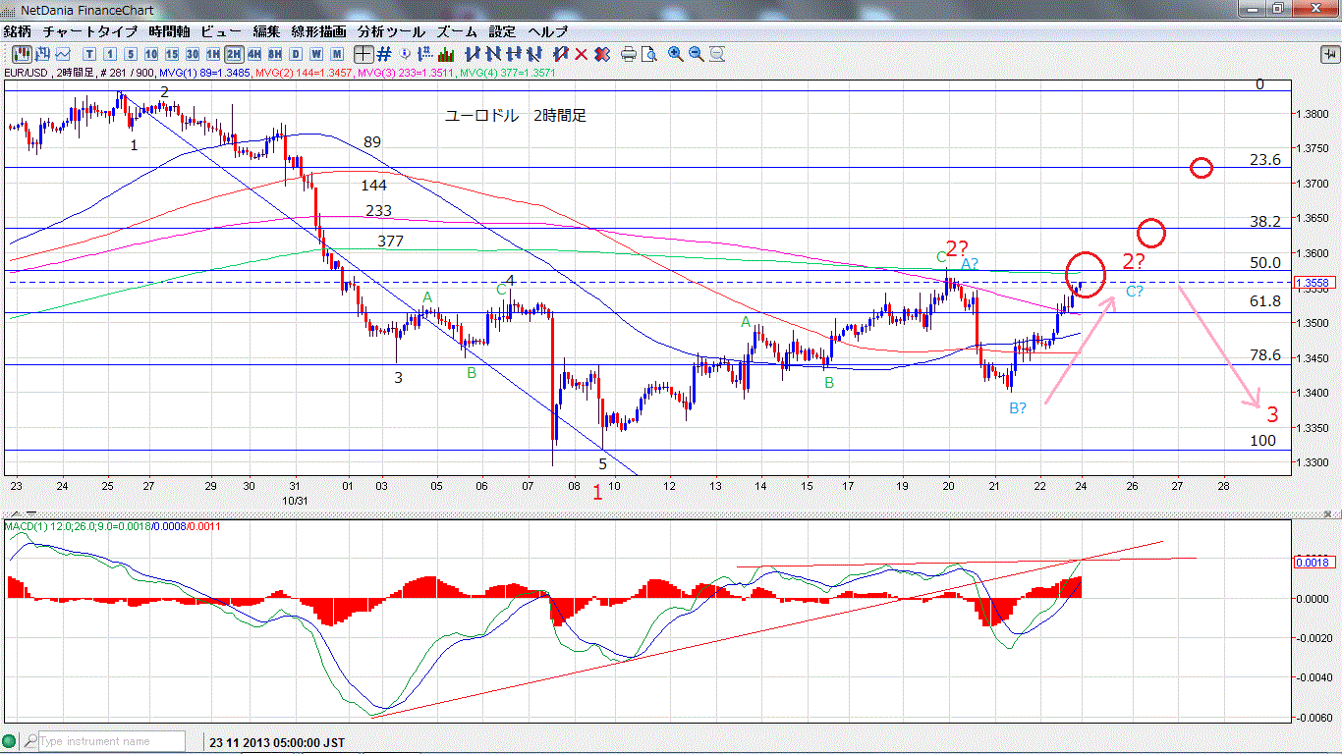Open the ズーム menu
Screen dimensions: 1342x754
point(458,31)
